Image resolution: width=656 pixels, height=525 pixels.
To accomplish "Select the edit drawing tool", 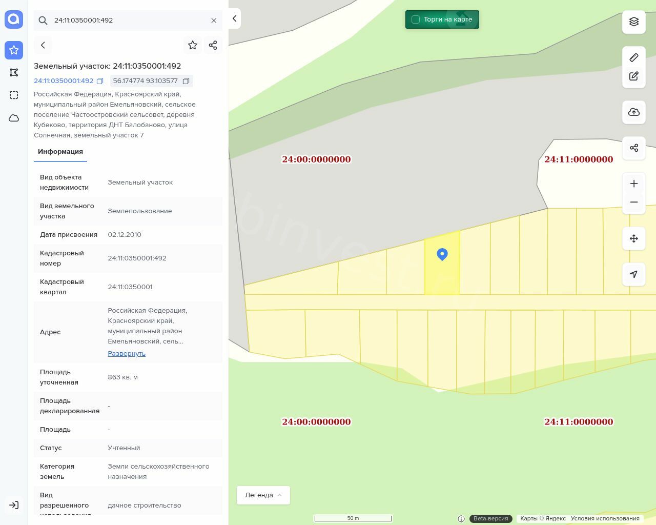I will (634, 76).
